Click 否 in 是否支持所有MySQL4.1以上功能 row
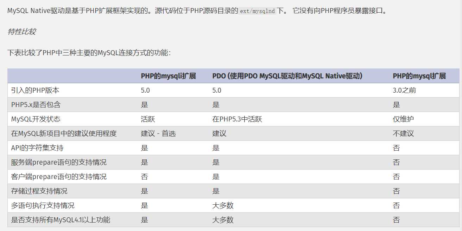 click(396, 220)
